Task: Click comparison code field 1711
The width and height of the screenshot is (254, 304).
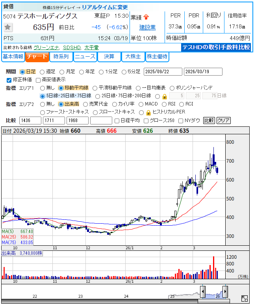Action: [x=54, y=120]
